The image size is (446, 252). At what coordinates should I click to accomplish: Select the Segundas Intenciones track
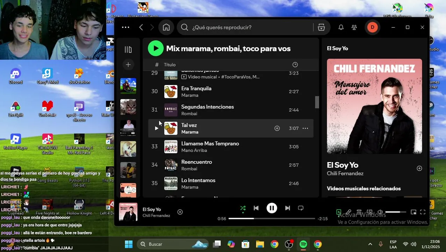click(231, 110)
